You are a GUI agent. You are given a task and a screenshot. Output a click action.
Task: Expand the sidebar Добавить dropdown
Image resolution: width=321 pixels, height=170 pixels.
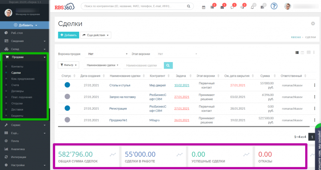point(25,25)
